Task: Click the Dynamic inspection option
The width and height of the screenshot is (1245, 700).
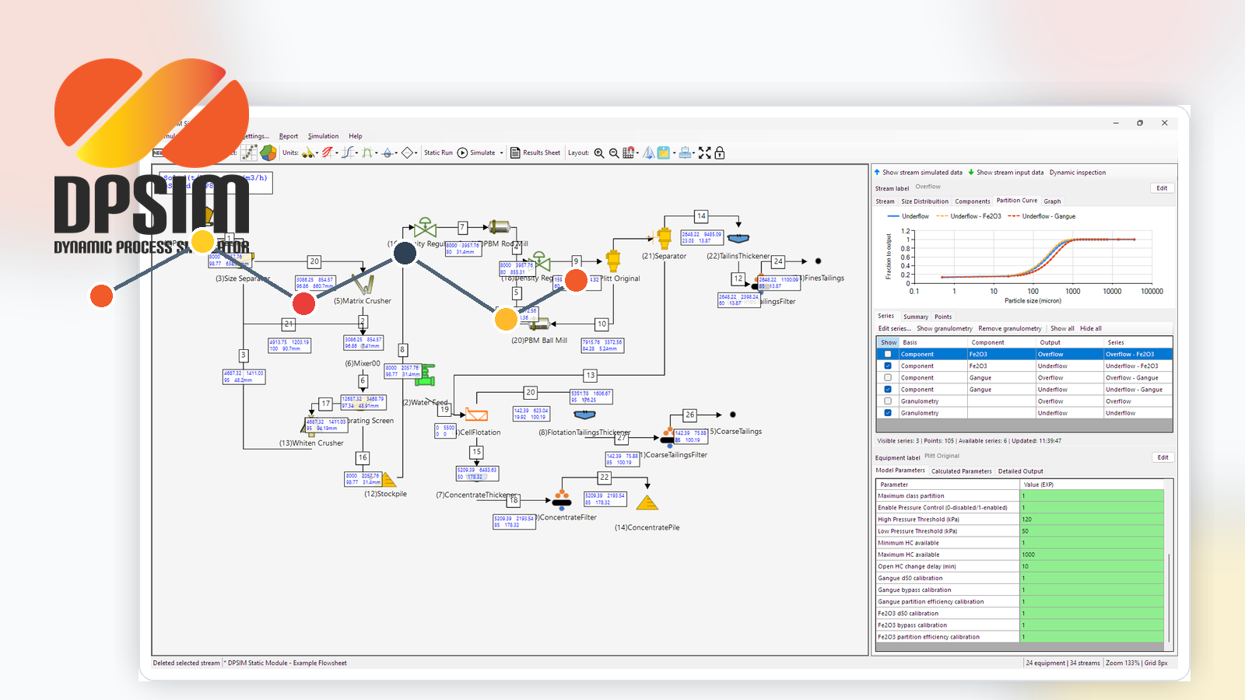Action: [x=1077, y=173]
